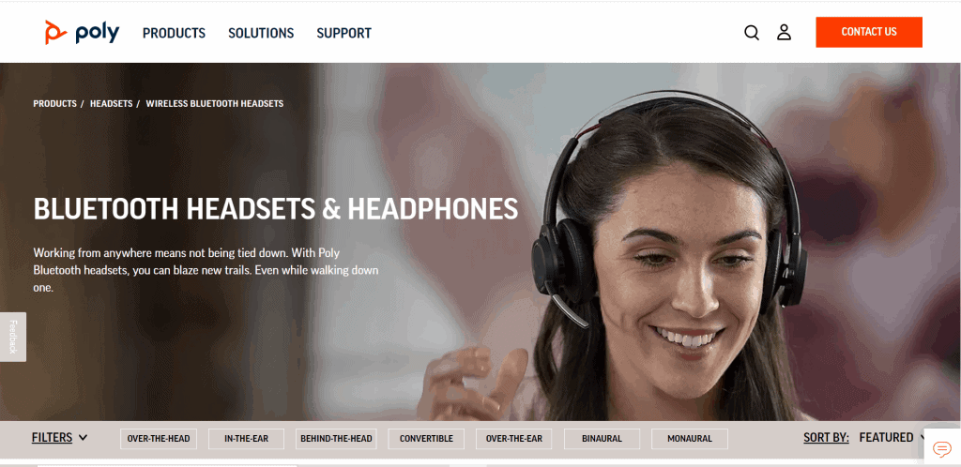
Task: Open the Support menu
Action: click(343, 33)
